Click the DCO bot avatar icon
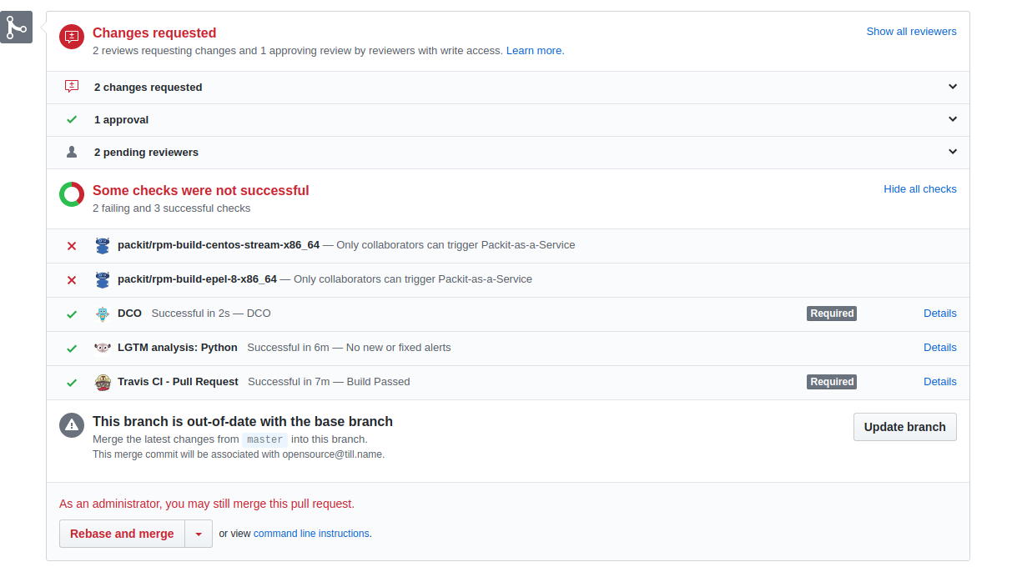This screenshot has height=572, width=1012. pos(103,314)
